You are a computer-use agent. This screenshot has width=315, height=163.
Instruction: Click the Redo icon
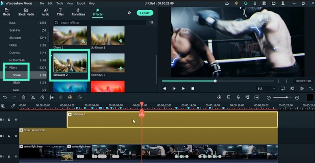pos(14,98)
